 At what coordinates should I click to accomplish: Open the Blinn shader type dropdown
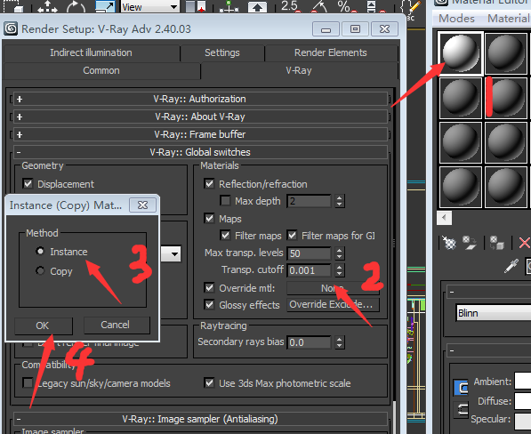[x=494, y=313]
